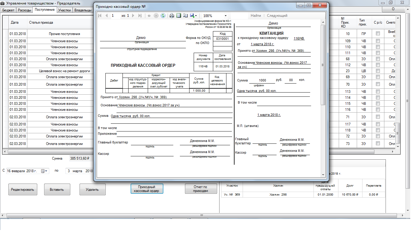Toggle Print Layout view icon

[179, 16]
